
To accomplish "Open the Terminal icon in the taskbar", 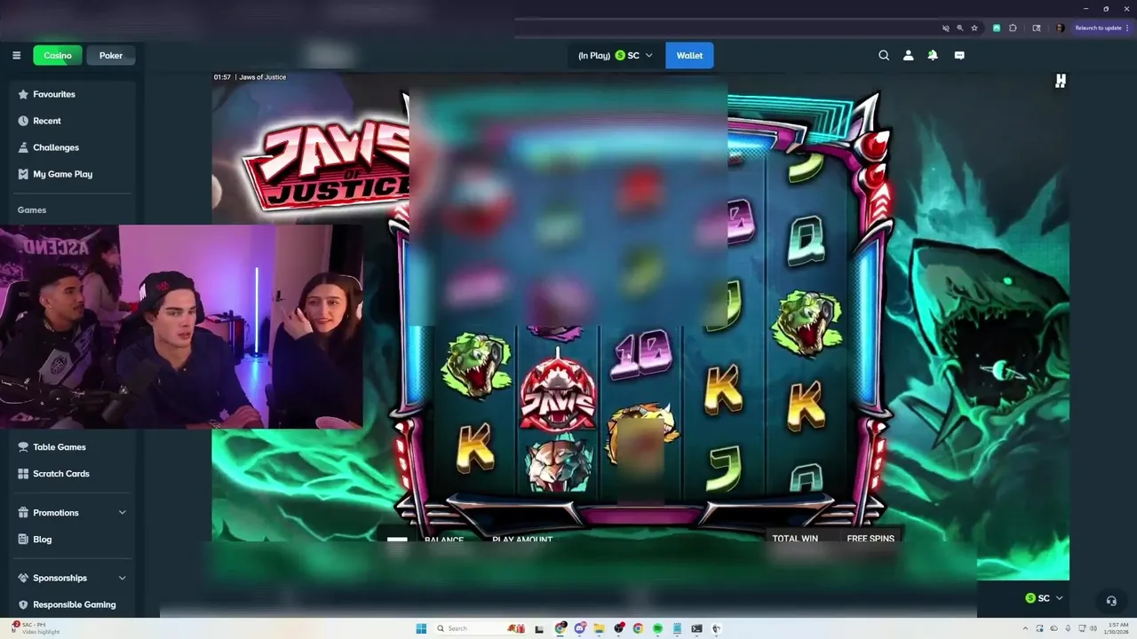I will 696,628.
